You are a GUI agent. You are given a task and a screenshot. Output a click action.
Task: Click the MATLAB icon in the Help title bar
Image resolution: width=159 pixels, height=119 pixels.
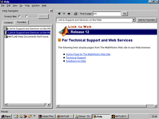click(x=2, y=2)
